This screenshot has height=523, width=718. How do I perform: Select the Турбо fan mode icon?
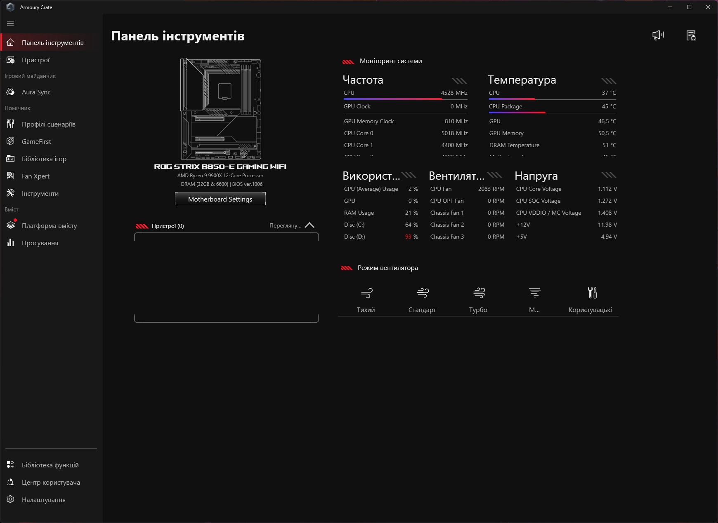[x=479, y=293]
